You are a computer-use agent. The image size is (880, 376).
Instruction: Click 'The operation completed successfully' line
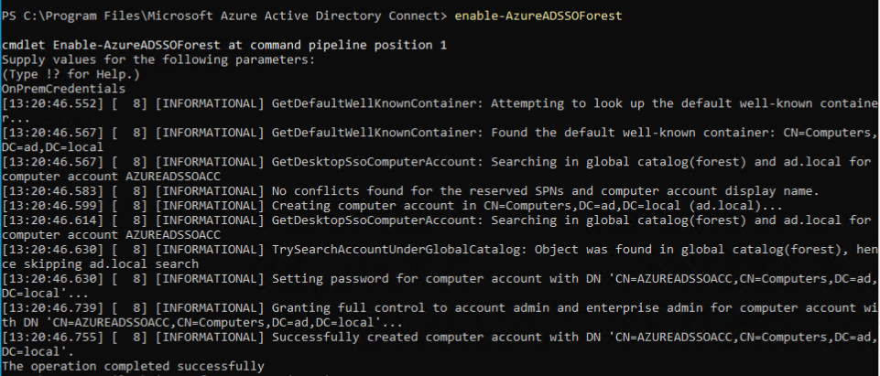[x=134, y=366]
